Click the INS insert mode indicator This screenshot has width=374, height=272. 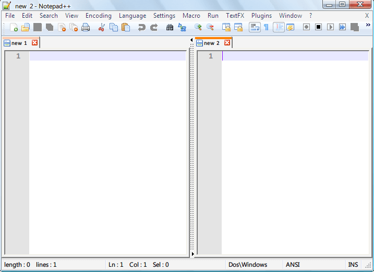pos(353,265)
